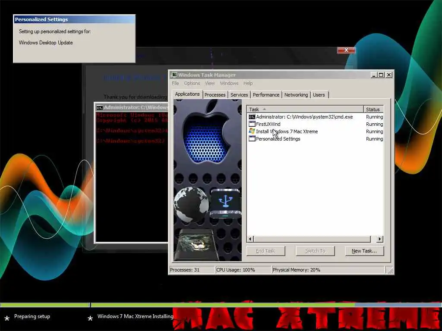The height and width of the screenshot is (331, 442).
Task: Sort by the Status column header
Action: pyautogui.click(x=373, y=109)
